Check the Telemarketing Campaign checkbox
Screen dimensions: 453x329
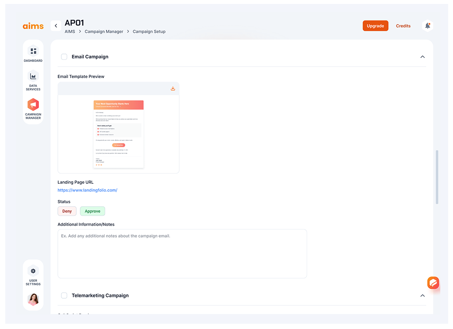pyautogui.click(x=64, y=296)
